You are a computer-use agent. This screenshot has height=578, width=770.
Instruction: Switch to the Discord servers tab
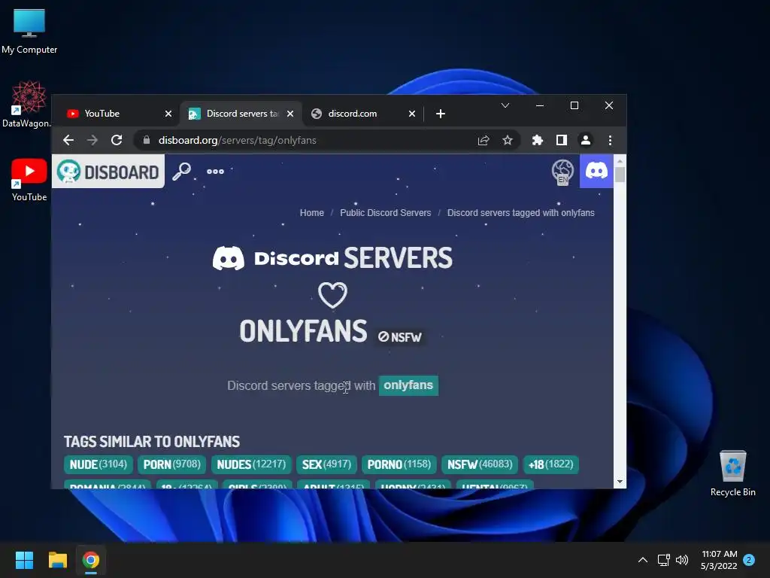pyautogui.click(x=241, y=114)
